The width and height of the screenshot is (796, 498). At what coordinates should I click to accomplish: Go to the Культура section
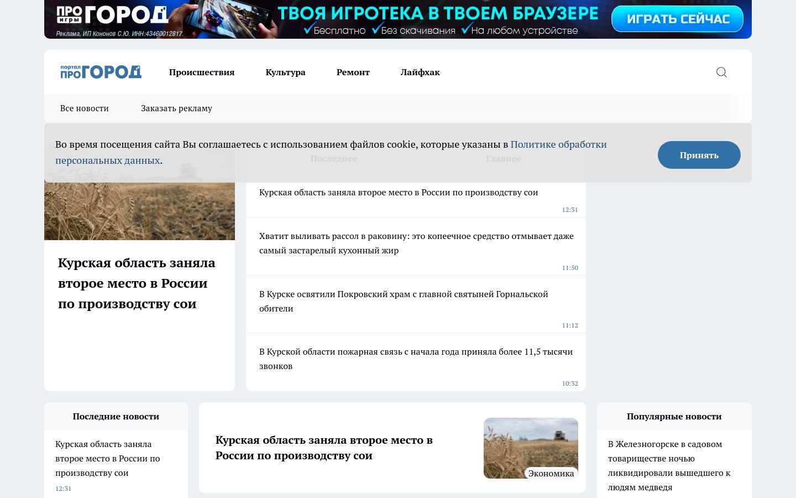[285, 72]
